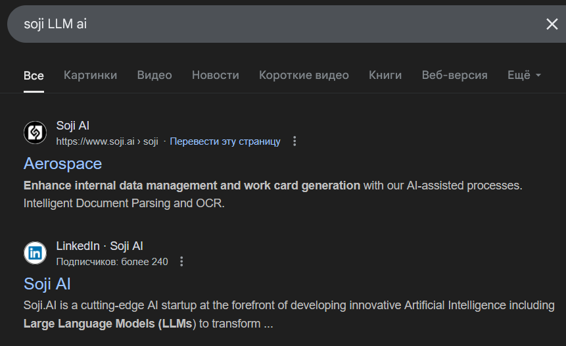Open three-dot menu for Soji AI result
The height and width of the screenshot is (346, 566).
(x=295, y=141)
